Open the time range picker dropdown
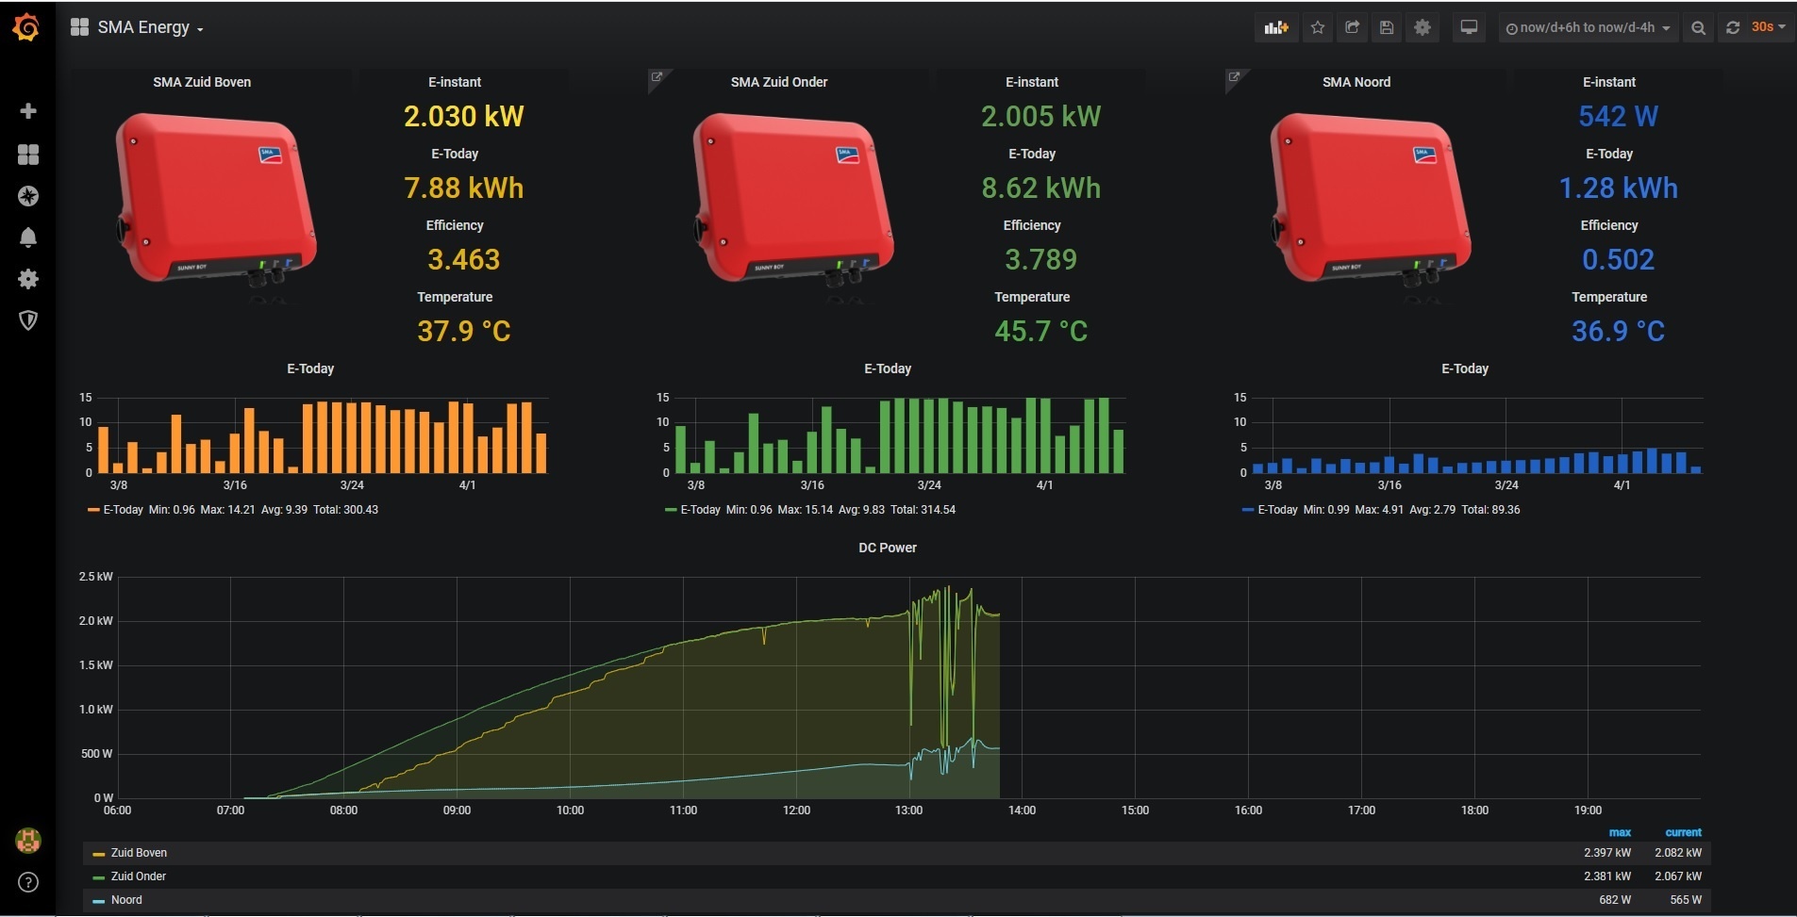1797x917 pixels. click(x=1588, y=27)
